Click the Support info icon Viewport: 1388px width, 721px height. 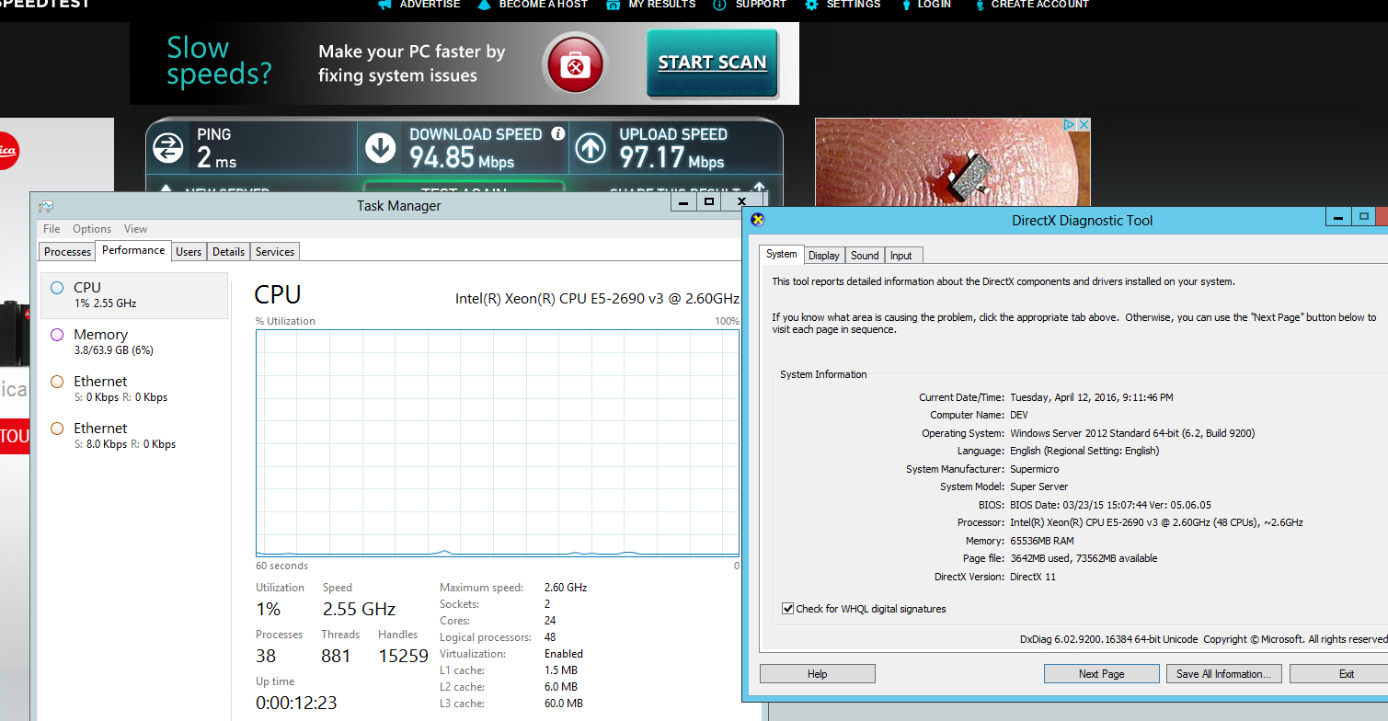point(719,5)
